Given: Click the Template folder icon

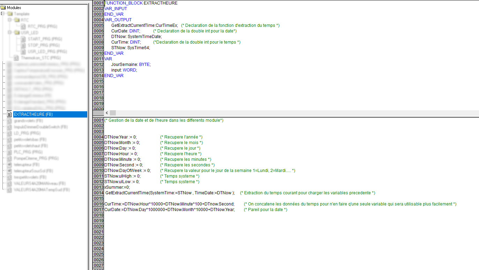Looking at the screenshot, I should click(x=9, y=14).
